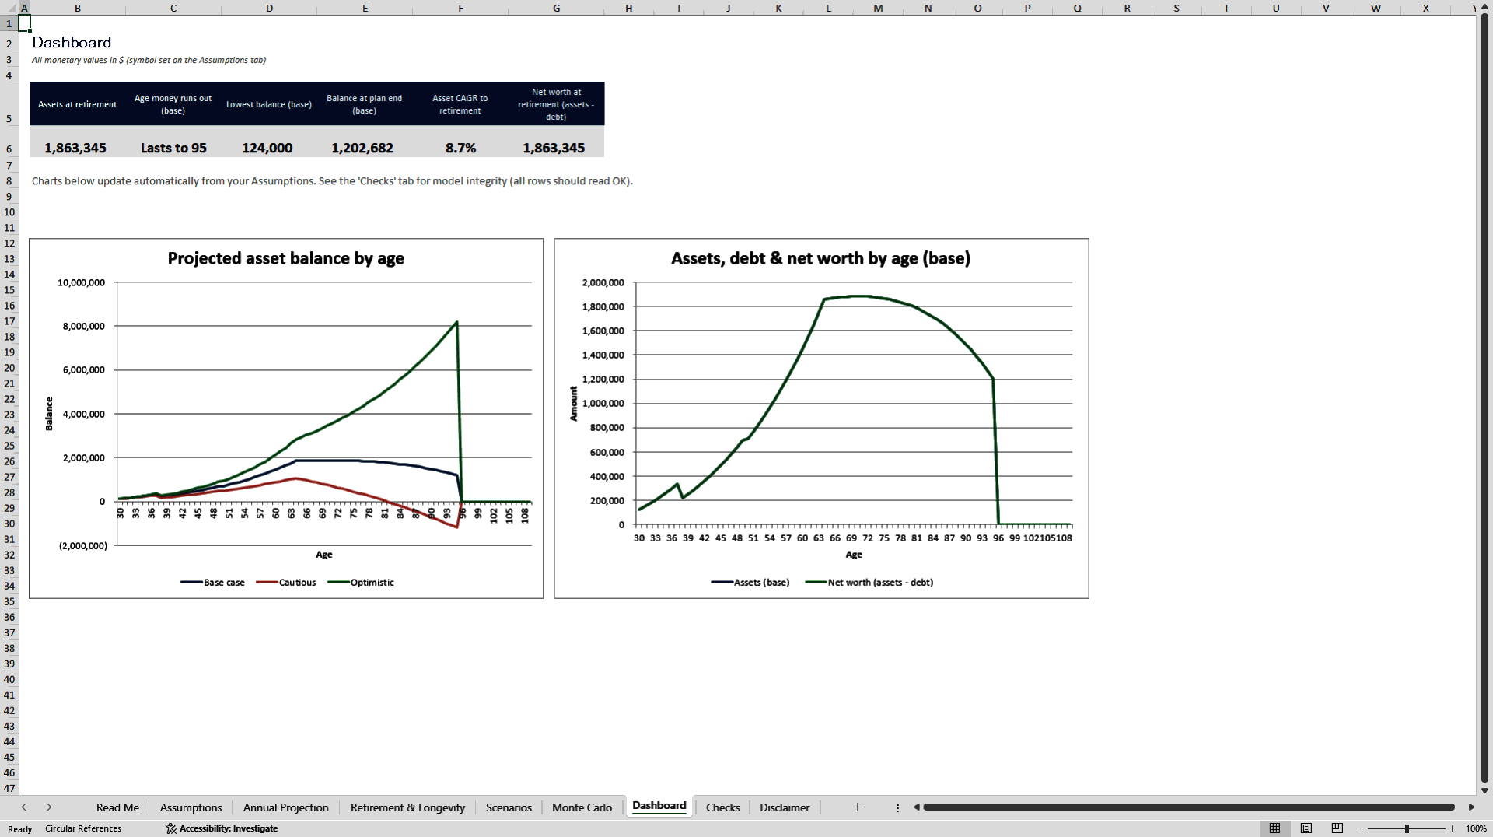Screen dimensions: 1493x837
Task: Click 'Age money runs out (base)' header
Action: click(x=173, y=104)
